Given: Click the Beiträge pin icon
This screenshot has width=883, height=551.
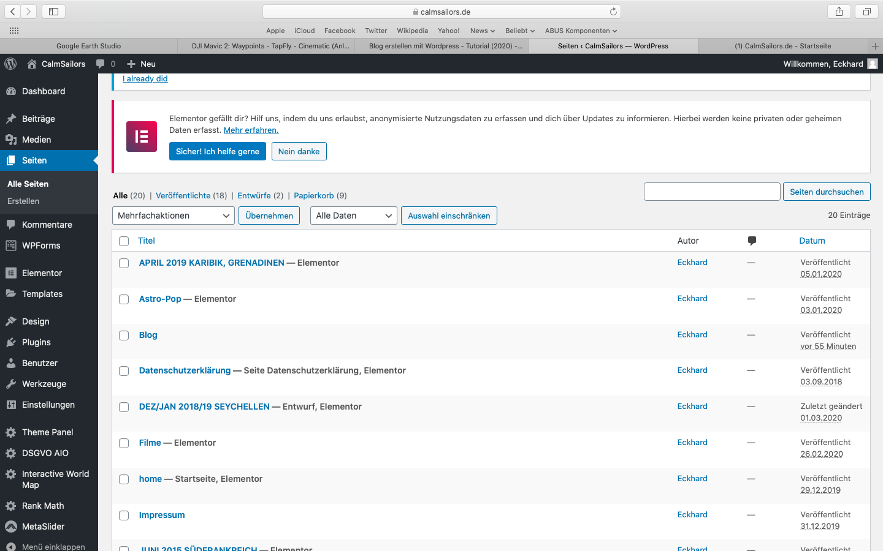Looking at the screenshot, I should click(11, 119).
